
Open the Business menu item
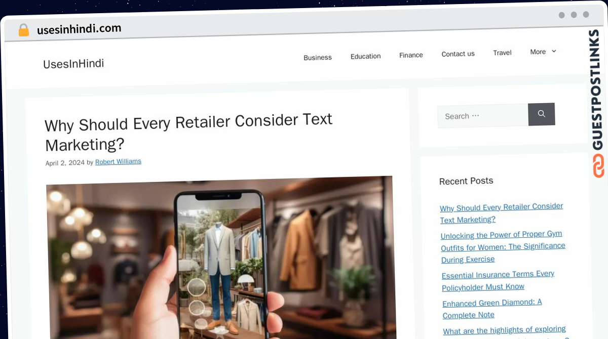coord(318,57)
